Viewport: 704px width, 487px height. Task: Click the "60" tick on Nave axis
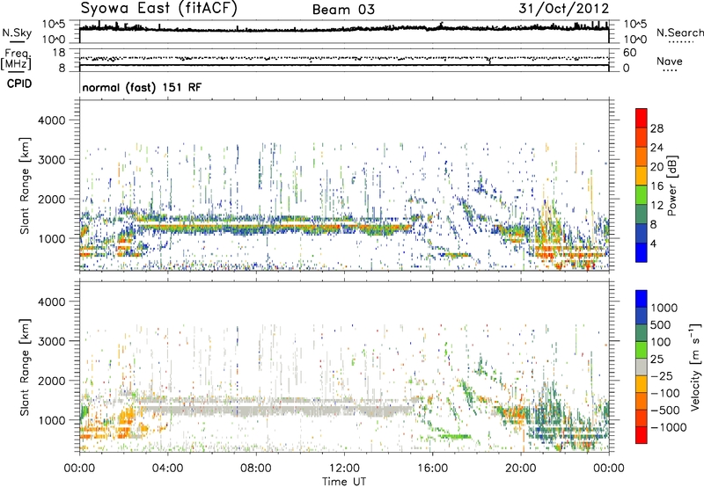tap(630, 53)
